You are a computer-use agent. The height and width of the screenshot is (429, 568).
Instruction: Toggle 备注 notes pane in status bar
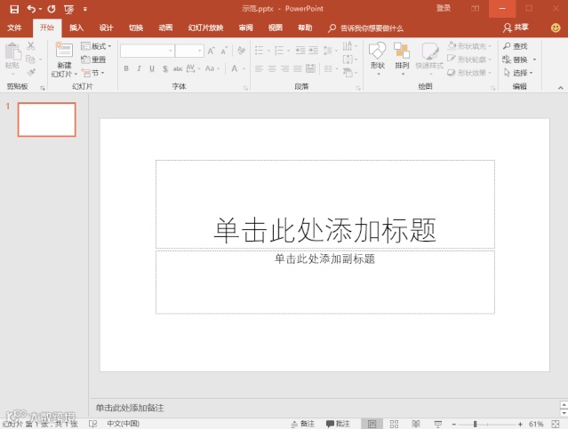tap(302, 424)
